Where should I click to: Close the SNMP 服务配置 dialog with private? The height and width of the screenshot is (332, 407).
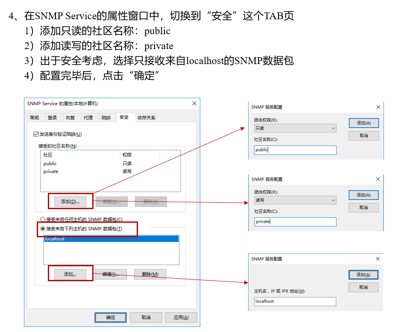378,179
